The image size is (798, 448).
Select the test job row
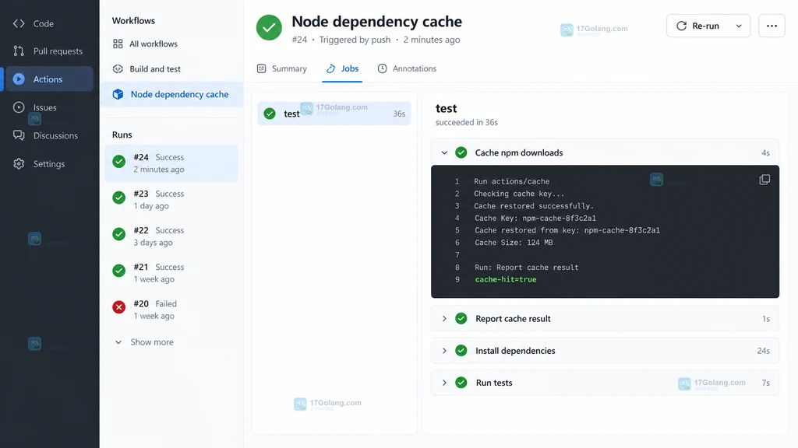coord(334,114)
